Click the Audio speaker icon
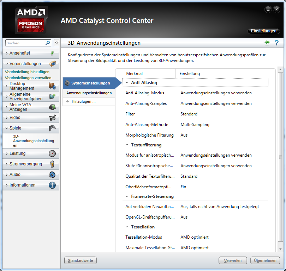 click(x=52, y=175)
